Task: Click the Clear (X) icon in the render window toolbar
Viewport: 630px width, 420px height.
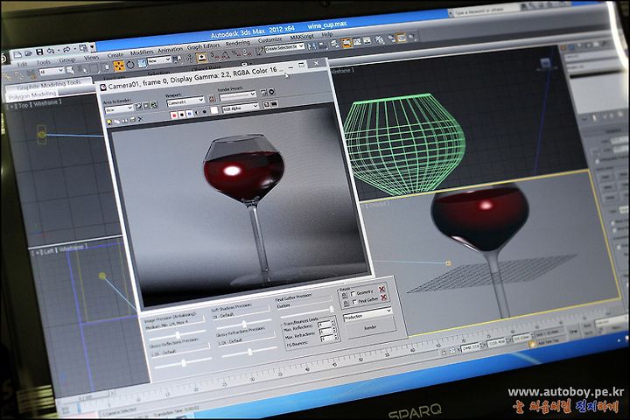Action: click(x=140, y=119)
